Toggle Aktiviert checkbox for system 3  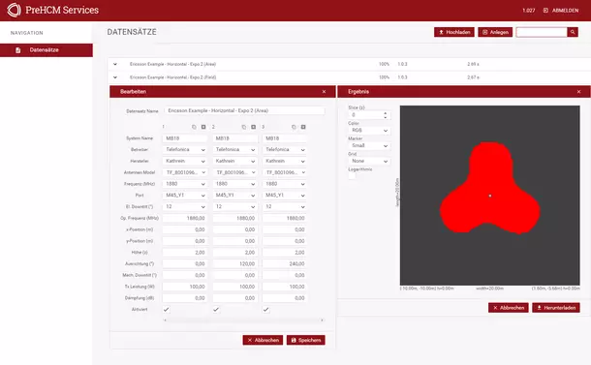[x=266, y=309]
